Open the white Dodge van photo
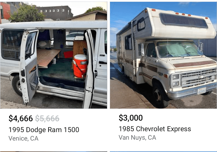This screenshot has width=217, height=152. (x=54, y=55)
